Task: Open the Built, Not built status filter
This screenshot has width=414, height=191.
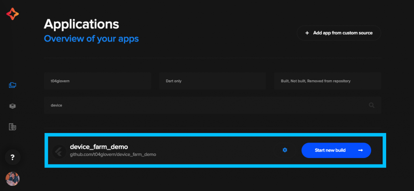Action: point(327,81)
